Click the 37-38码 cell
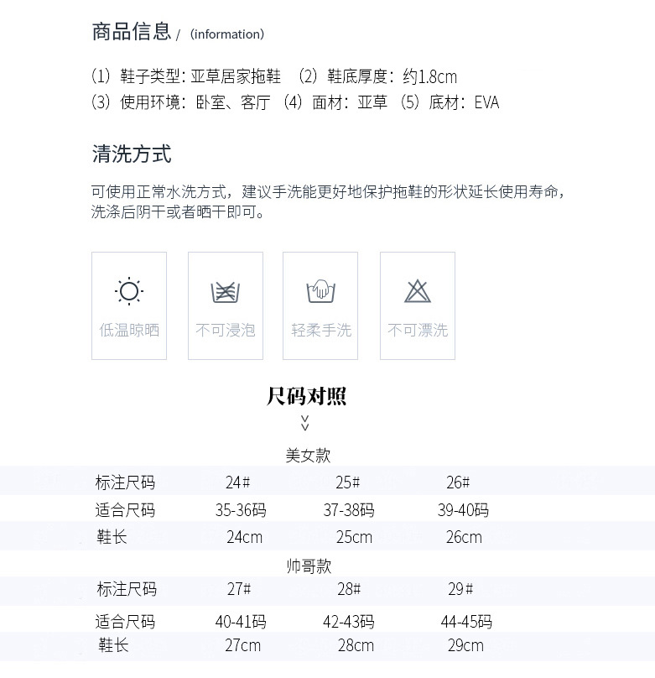655x678 pixels. point(349,511)
